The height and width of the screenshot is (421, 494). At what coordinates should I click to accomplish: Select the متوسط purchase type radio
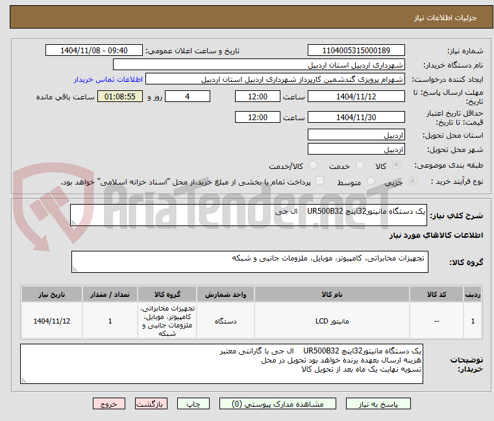tap(371, 181)
